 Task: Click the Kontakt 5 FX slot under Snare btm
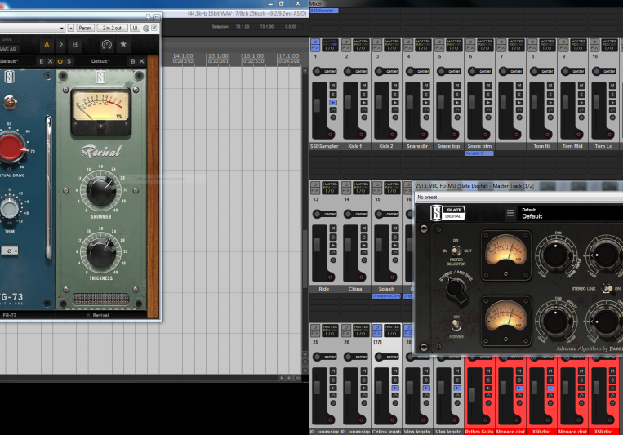click(x=479, y=153)
